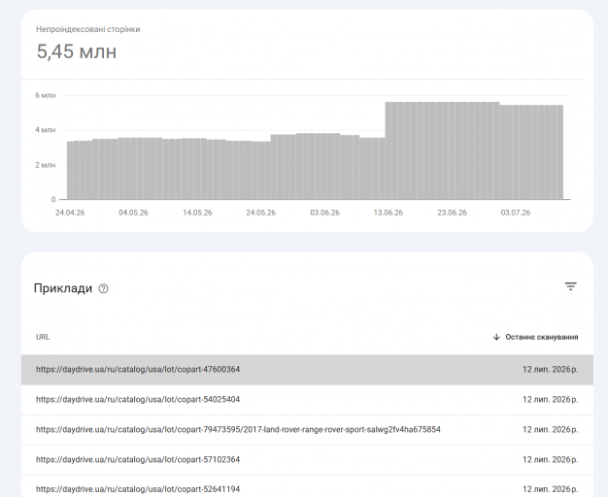Screen dimensions: 608x497
Task: Click scan date in the copart-57102364 row
Action: point(551,460)
